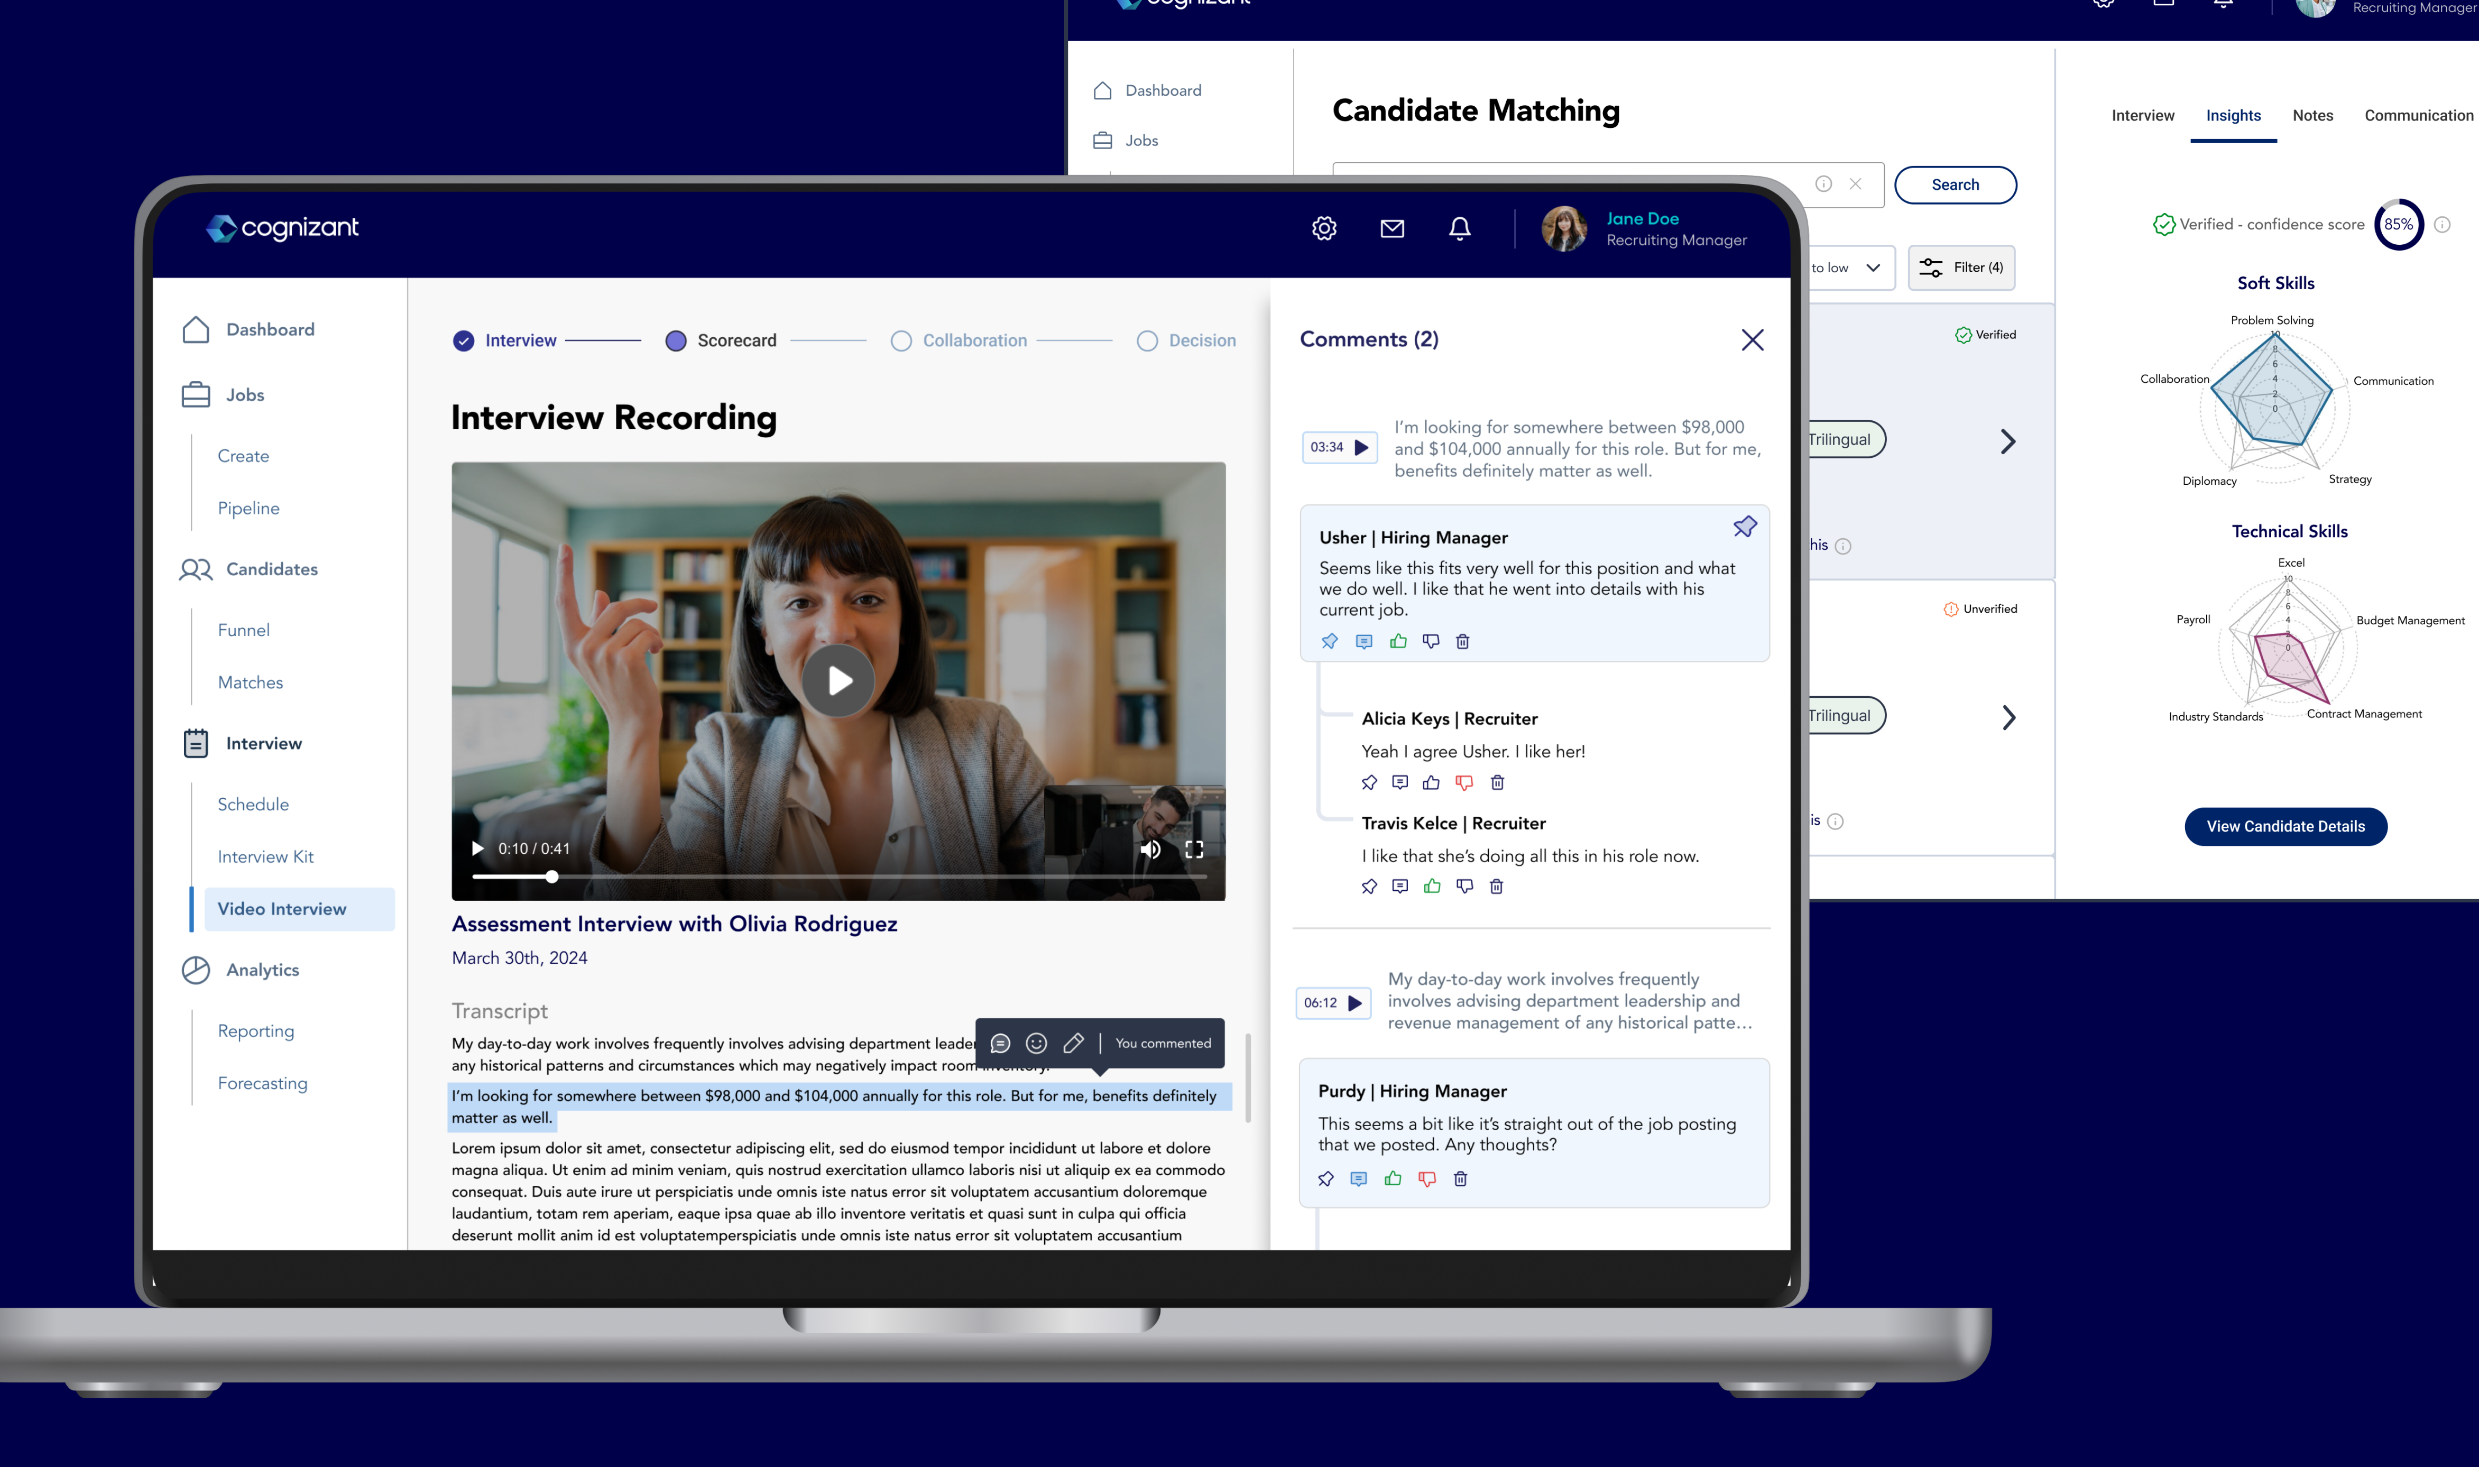Click the highlight pencil in transcript popup
The width and height of the screenshot is (2479, 1467).
tap(1073, 1043)
